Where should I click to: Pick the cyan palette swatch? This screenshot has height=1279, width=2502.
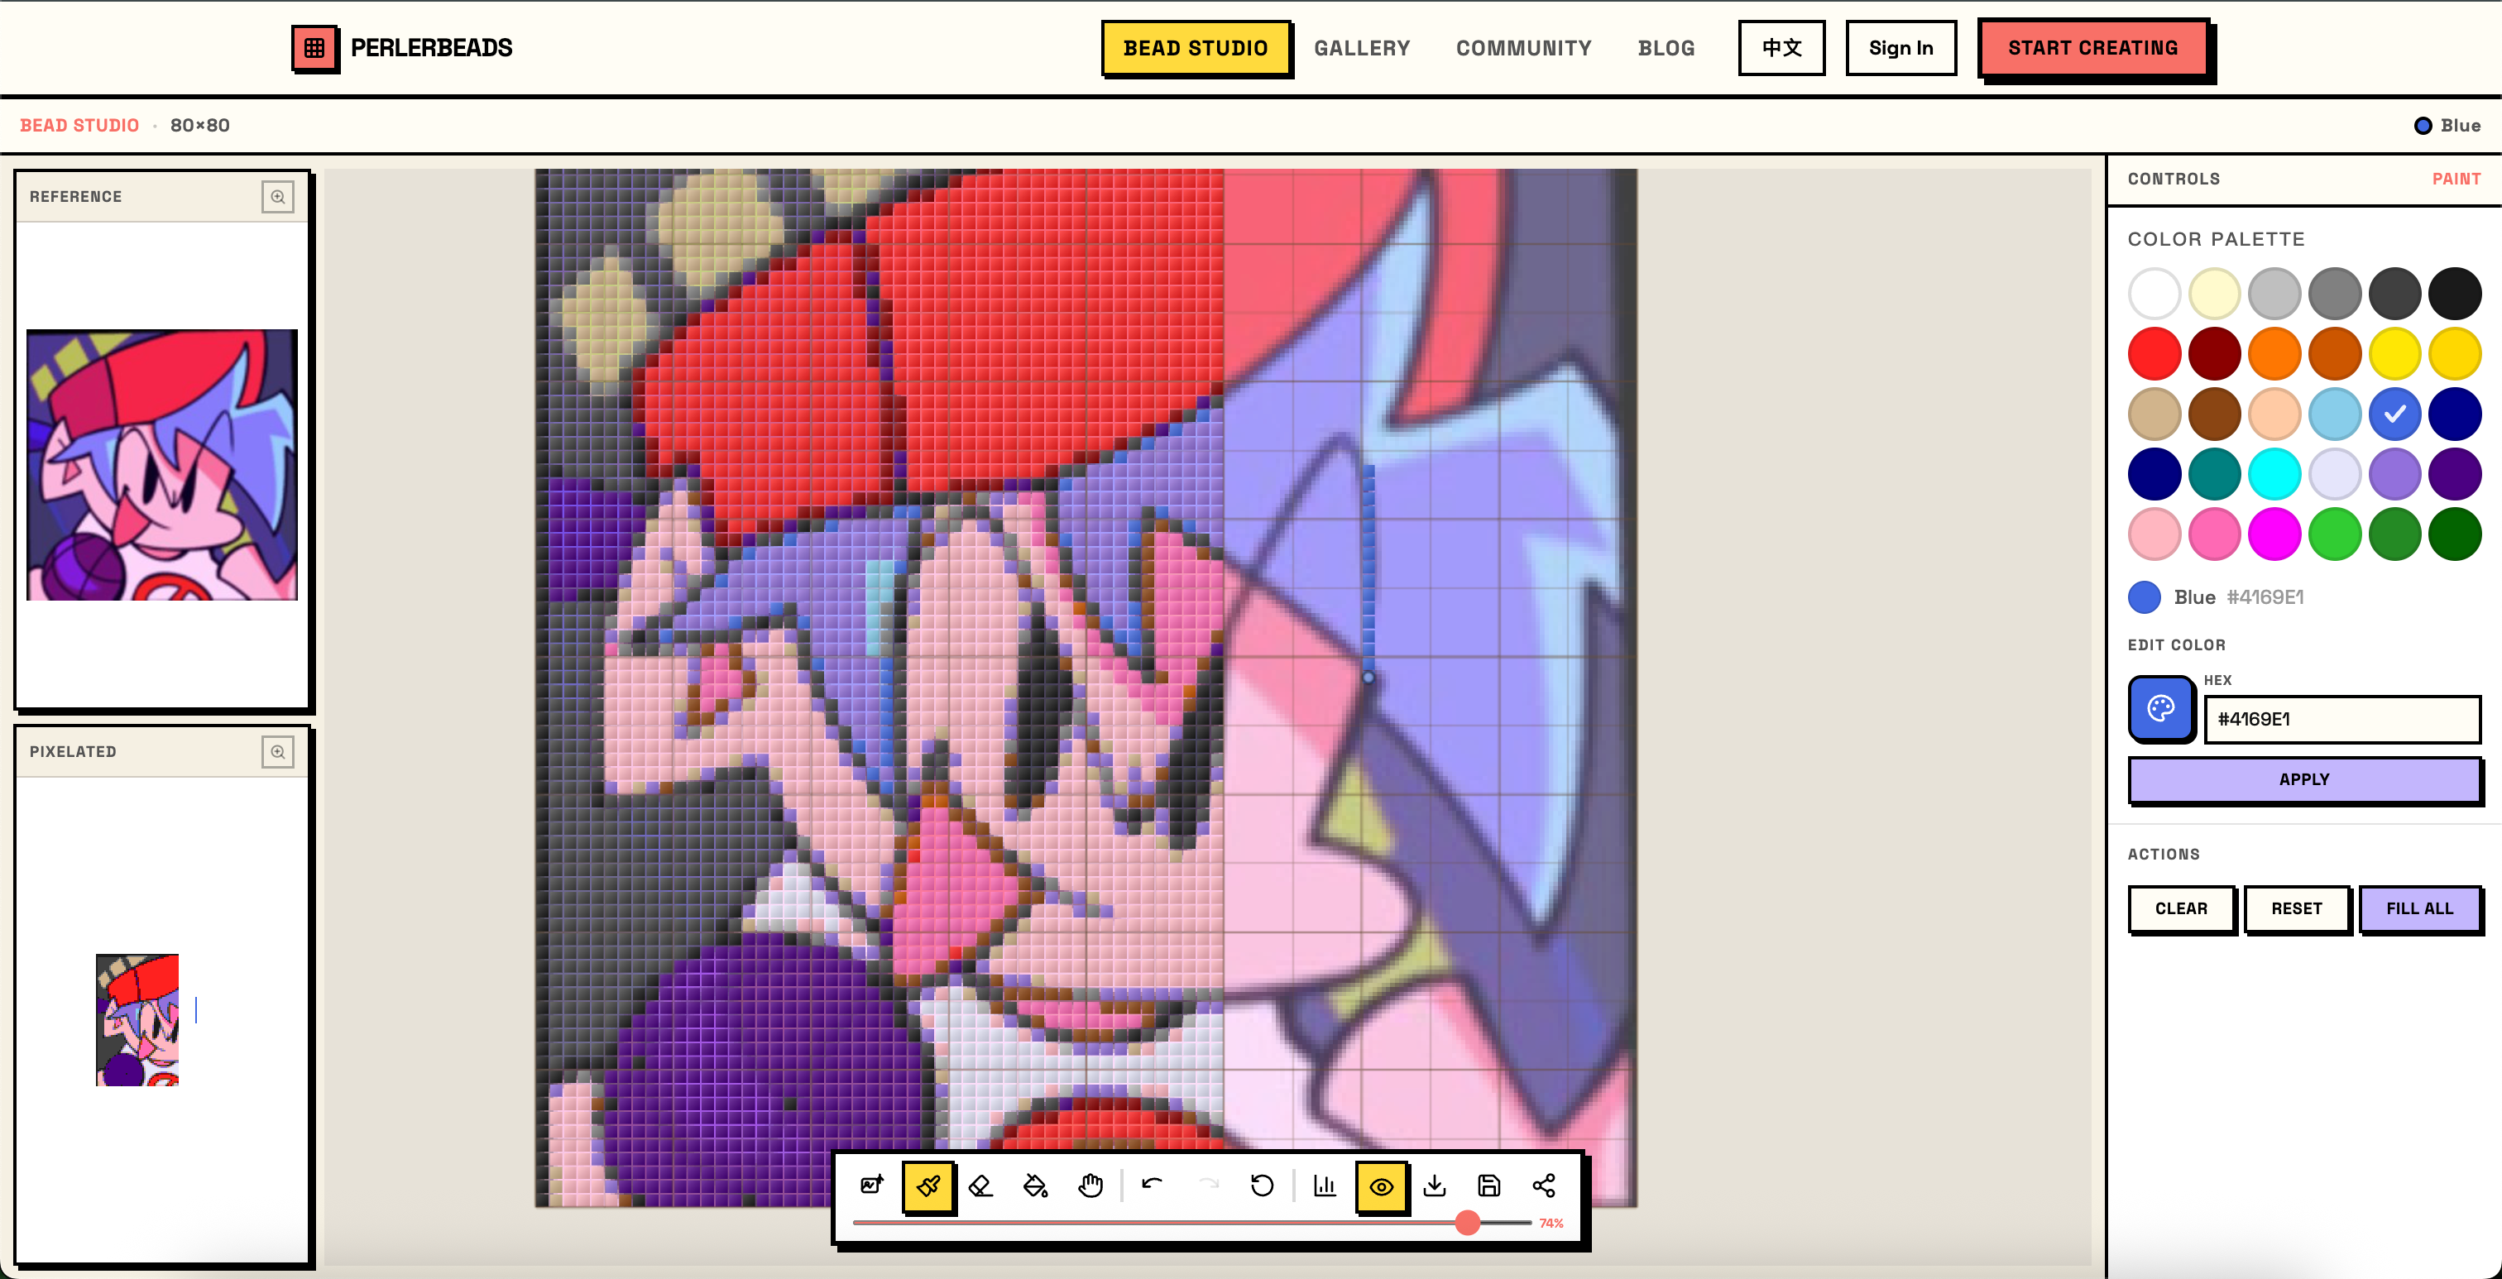(x=2274, y=475)
